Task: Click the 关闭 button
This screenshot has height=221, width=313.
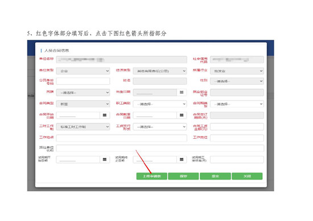Action: coord(247,176)
